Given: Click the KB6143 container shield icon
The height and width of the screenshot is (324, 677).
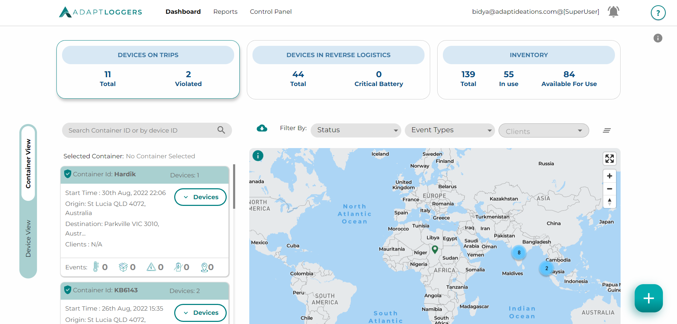Looking at the screenshot, I should click(68, 290).
